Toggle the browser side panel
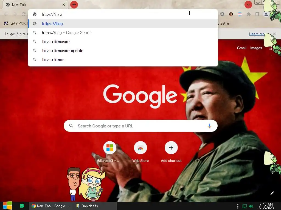Image resolution: width=281 pixels, height=210 pixels. click(257, 14)
